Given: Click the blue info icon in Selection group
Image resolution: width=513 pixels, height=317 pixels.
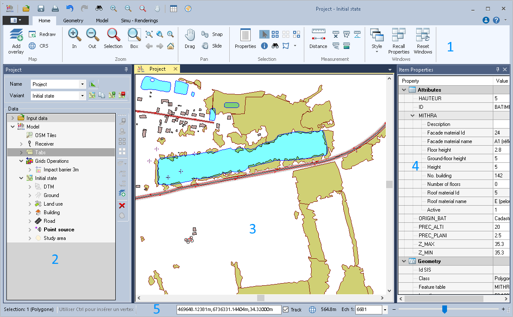Looking at the screenshot, I should click(264, 46).
